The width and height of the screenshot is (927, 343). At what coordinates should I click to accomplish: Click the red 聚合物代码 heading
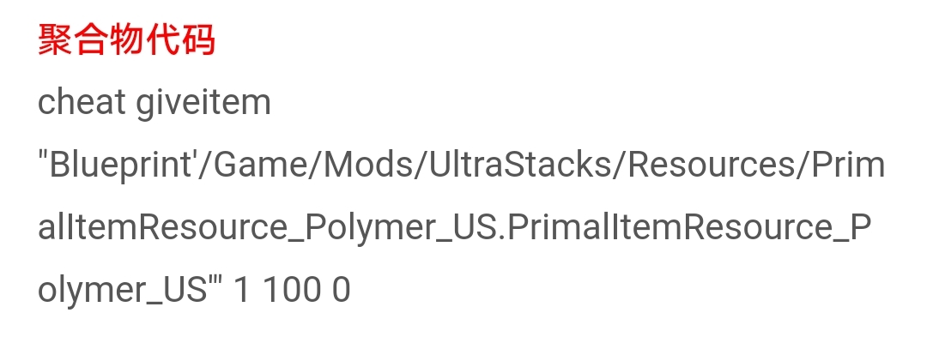click(125, 40)
